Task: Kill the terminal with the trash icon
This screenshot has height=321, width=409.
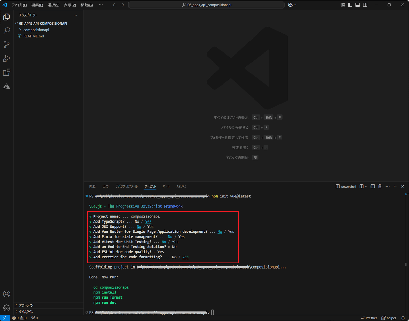Action: click(380, 186)
